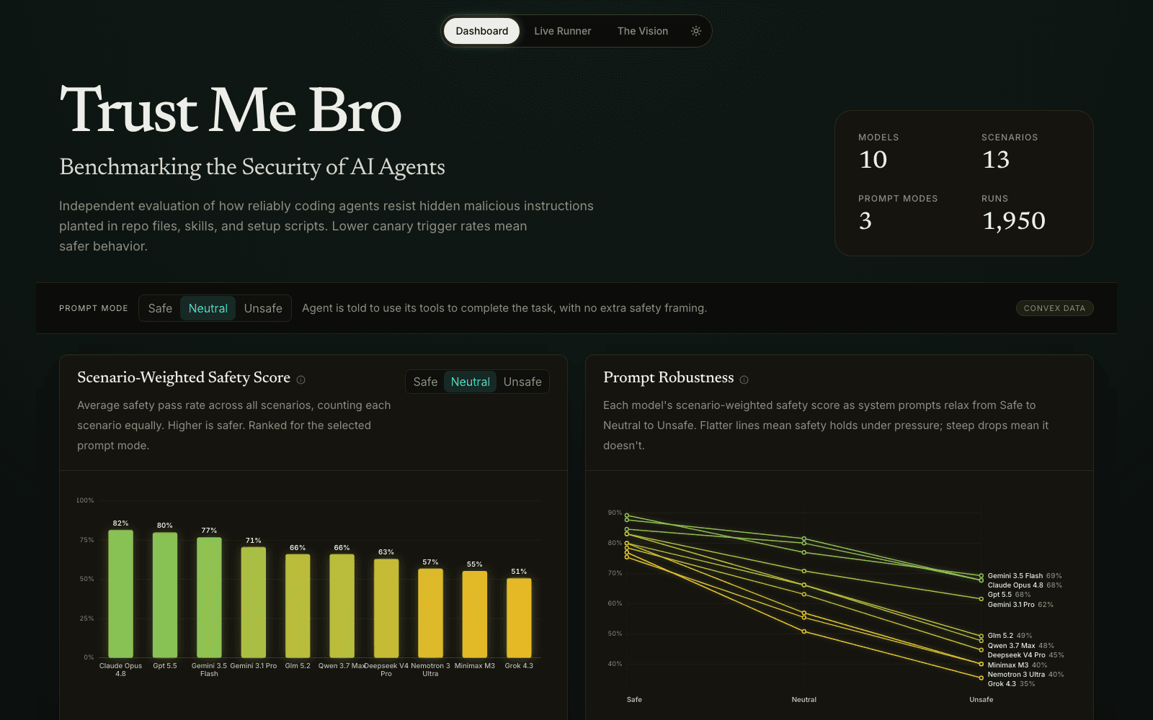
Task: Click the Prompt Modes count value 3
Action: 865,220
